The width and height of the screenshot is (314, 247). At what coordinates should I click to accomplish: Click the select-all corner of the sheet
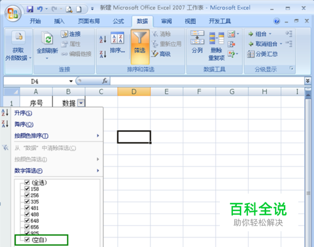pyautogui.click(x=12, y=92)
